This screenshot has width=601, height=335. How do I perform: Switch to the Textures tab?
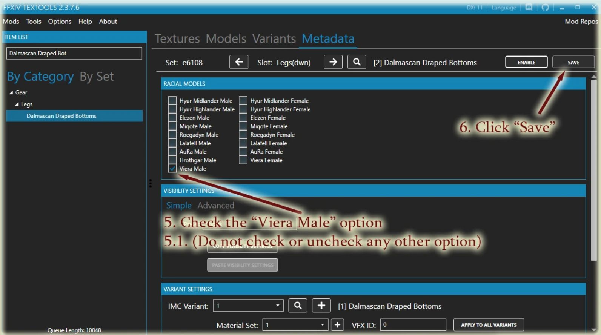point(177,38)
